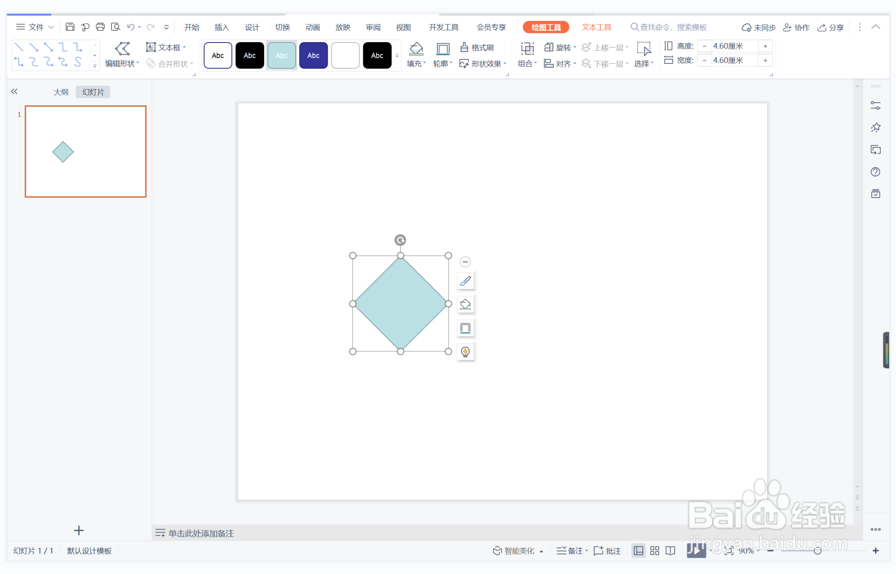896x574 pixels.
Task: Open the help question-mark icon in sidebar
Action: click(x=875, y=172)
